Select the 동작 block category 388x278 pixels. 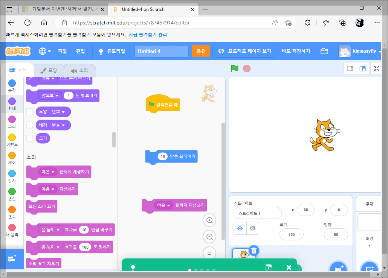(x=12, y=86)
